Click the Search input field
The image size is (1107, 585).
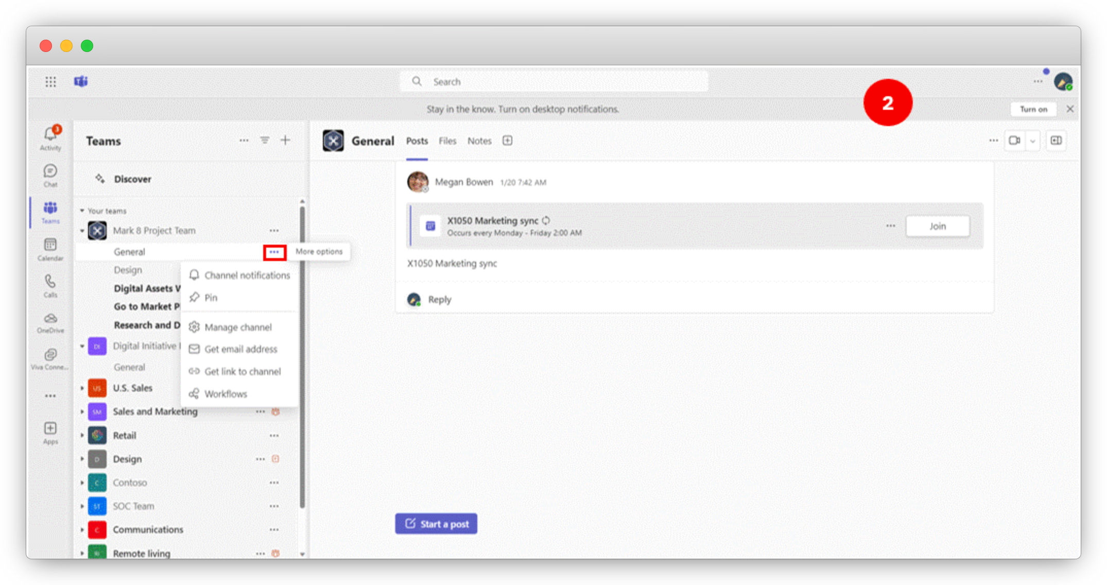553,82
